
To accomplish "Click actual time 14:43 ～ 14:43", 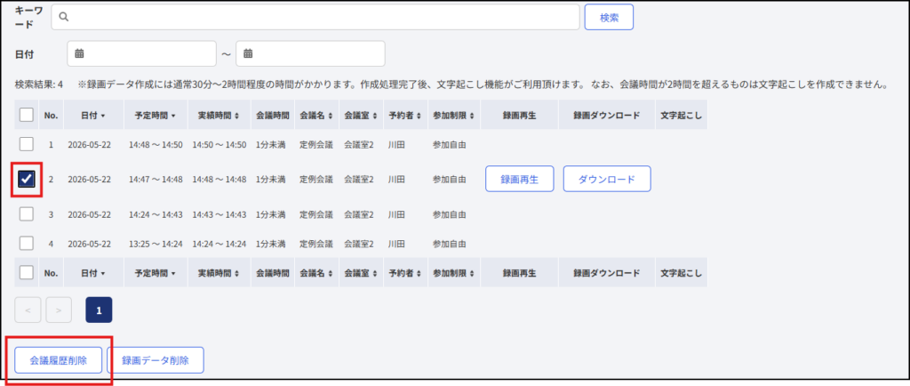I will tap(220, 214).
